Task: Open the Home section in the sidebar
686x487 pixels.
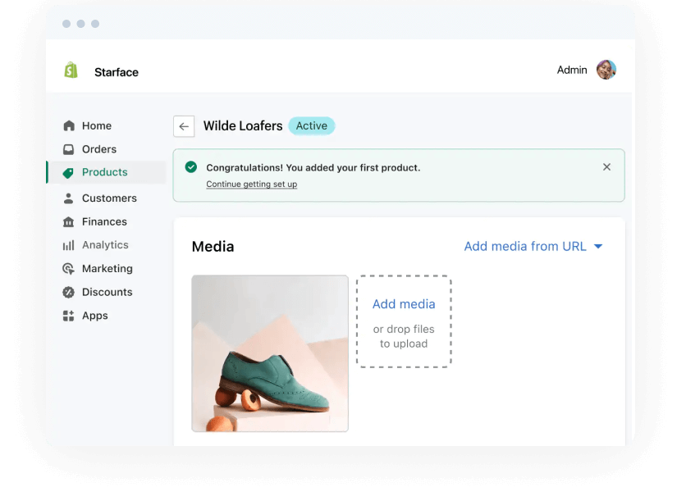Action: point(70,125)
